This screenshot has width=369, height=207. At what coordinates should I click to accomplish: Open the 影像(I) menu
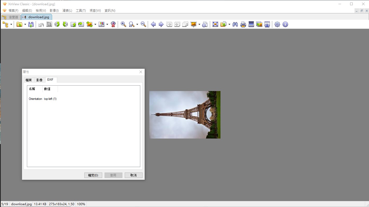tap(54, 11)
